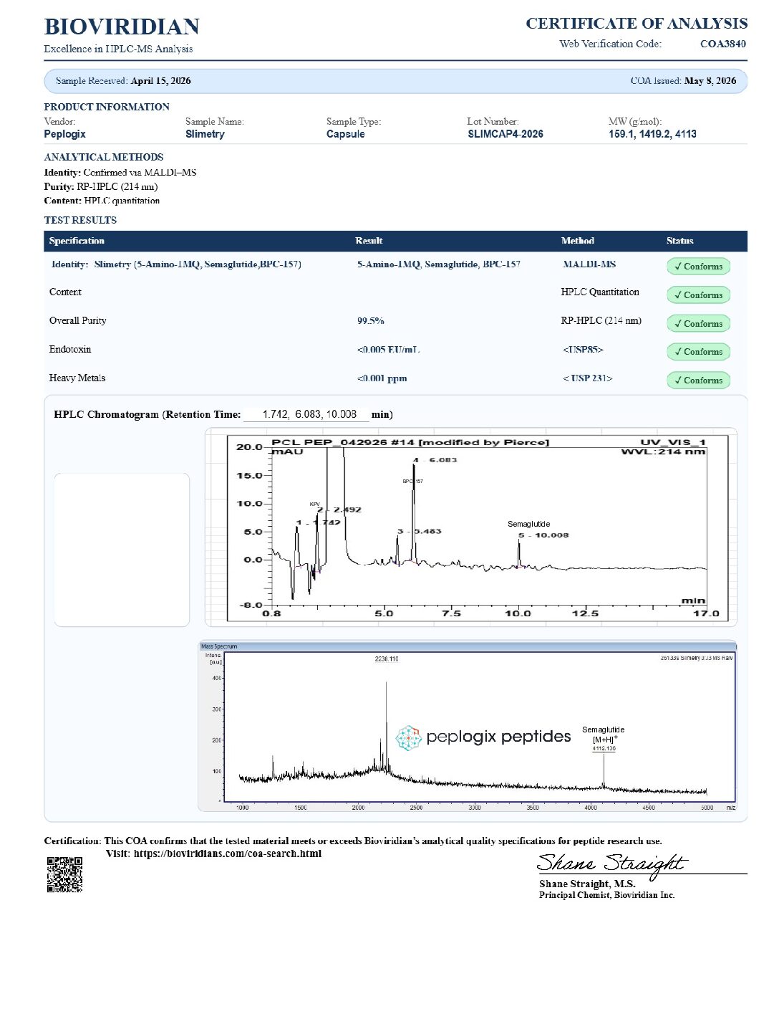The image size is (779, 1009).
Task: Click the BIOVIRIDIAN title heading
Action: click(122, 27)
